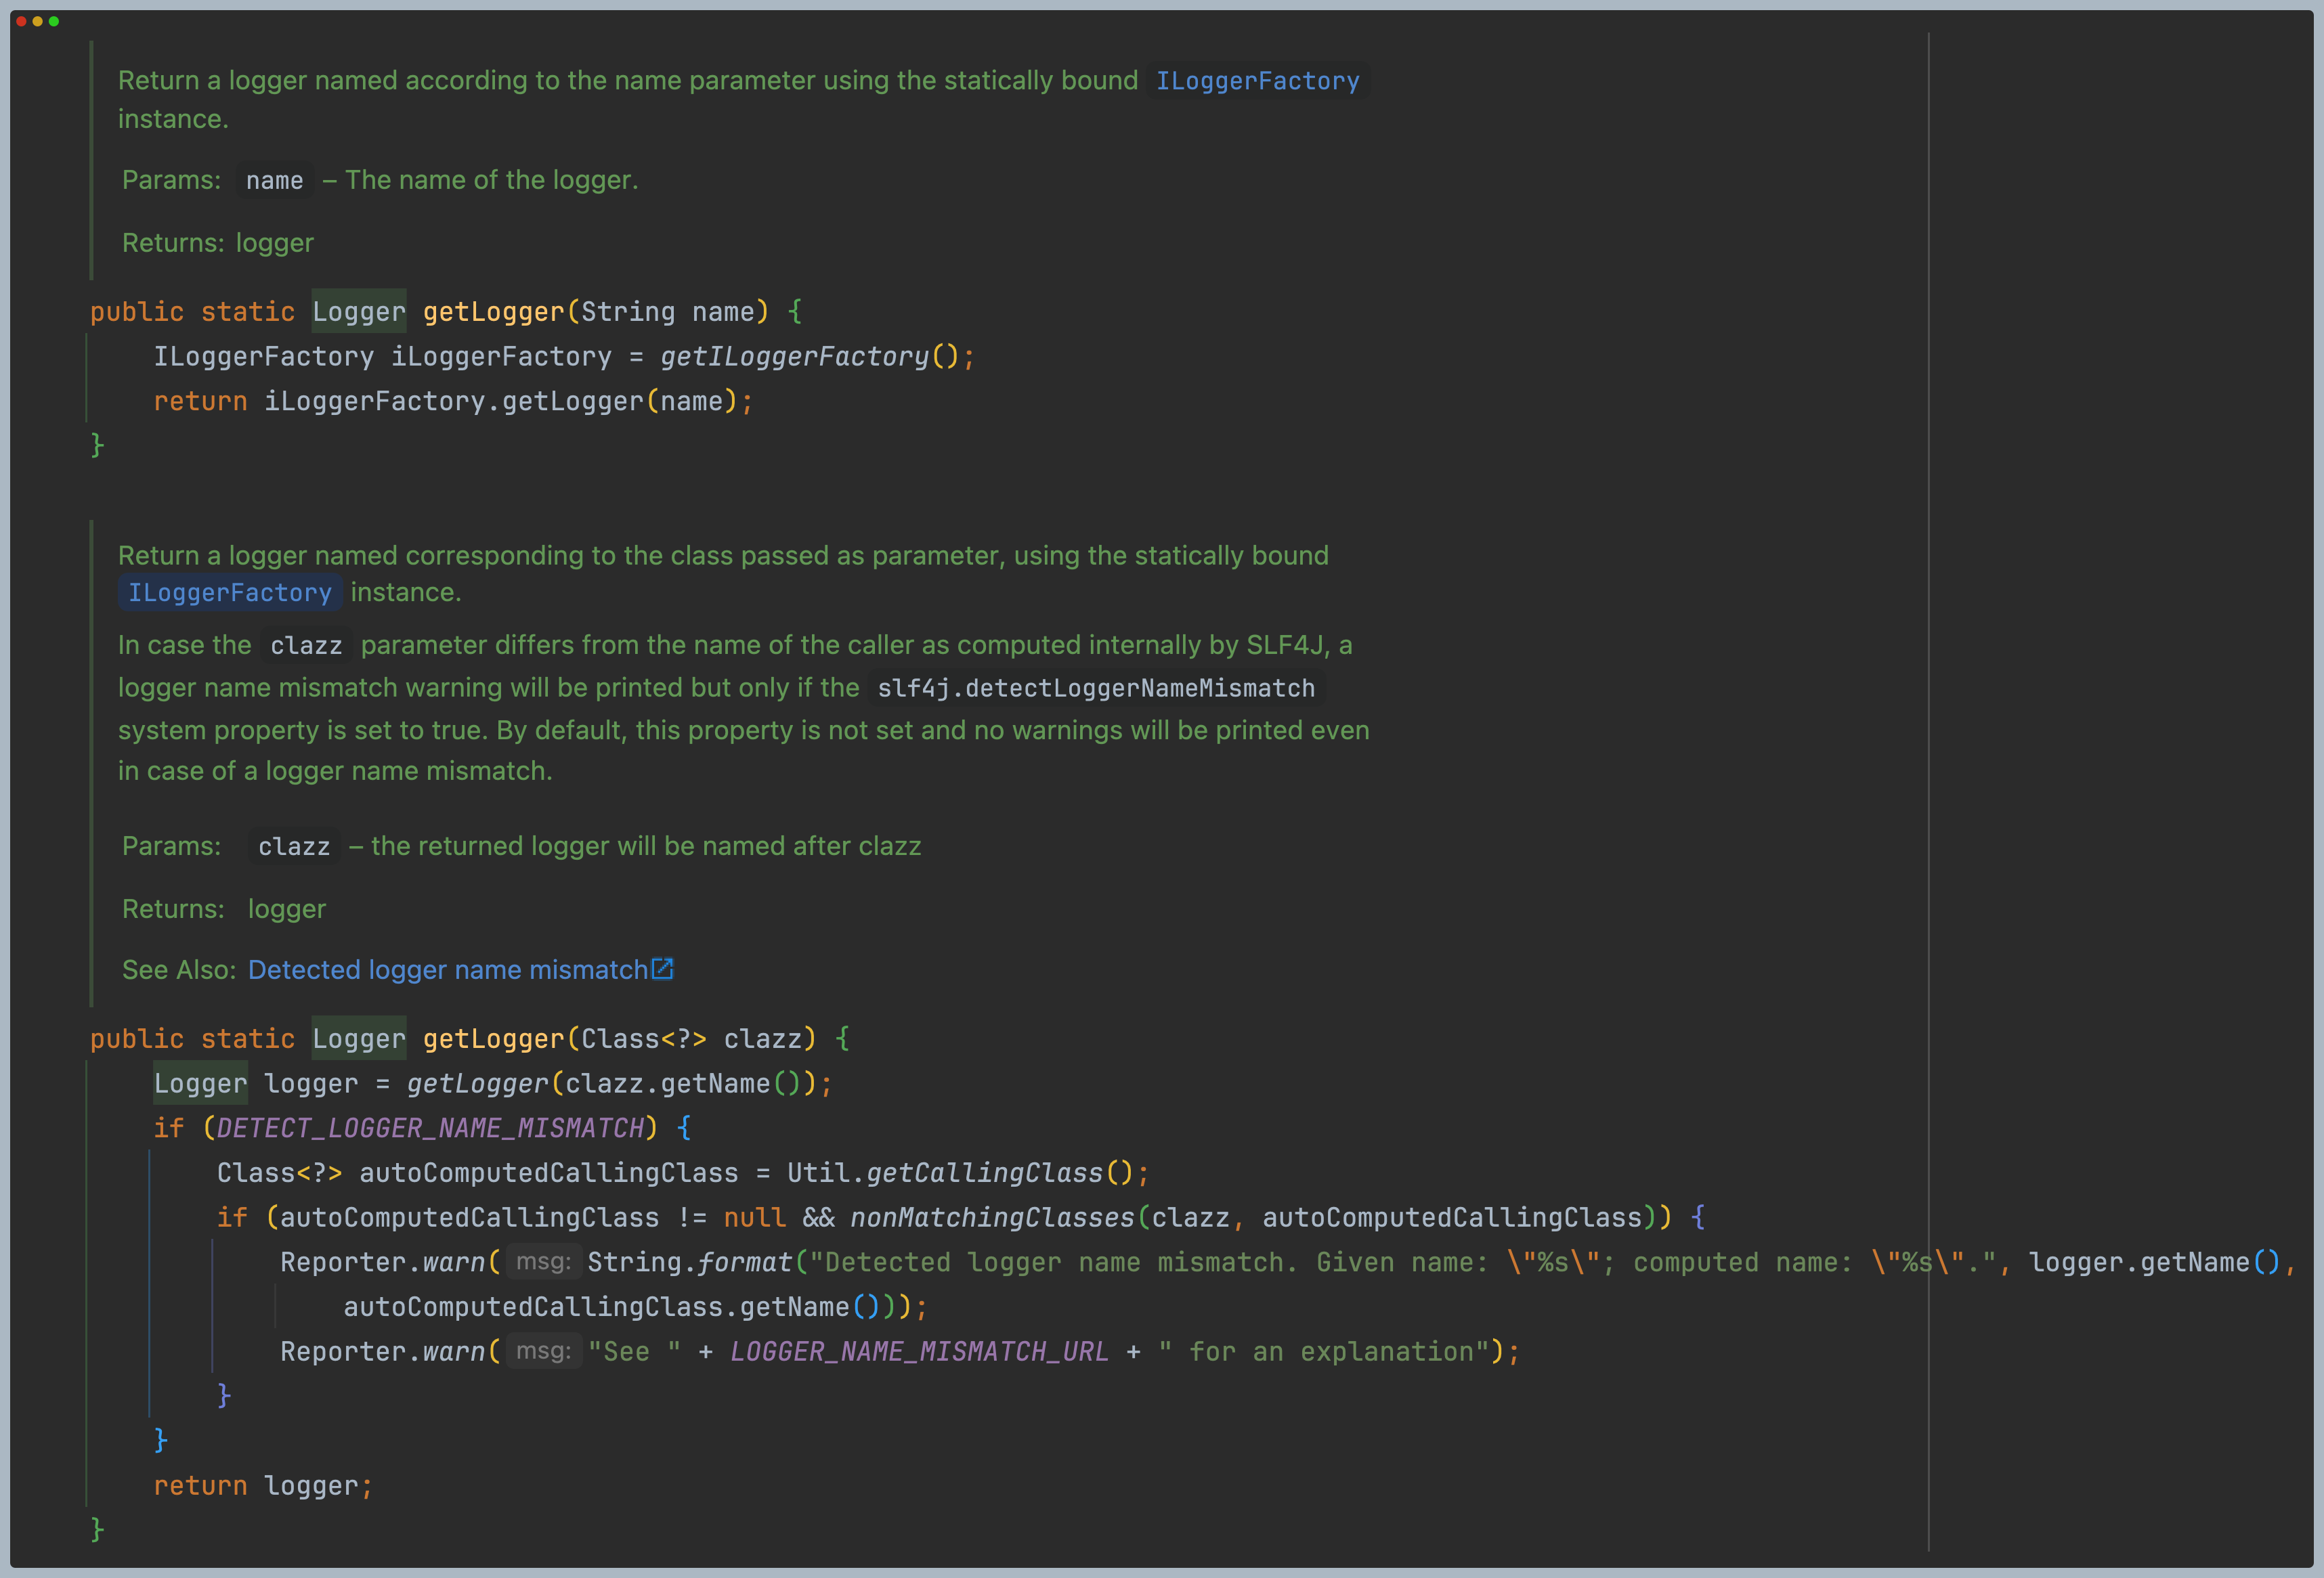
Task: Click getLogger method name taking Class<?> clazz
Action: (493, 1039)
